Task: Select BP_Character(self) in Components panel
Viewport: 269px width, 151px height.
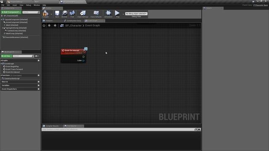Action: point(11,16)
